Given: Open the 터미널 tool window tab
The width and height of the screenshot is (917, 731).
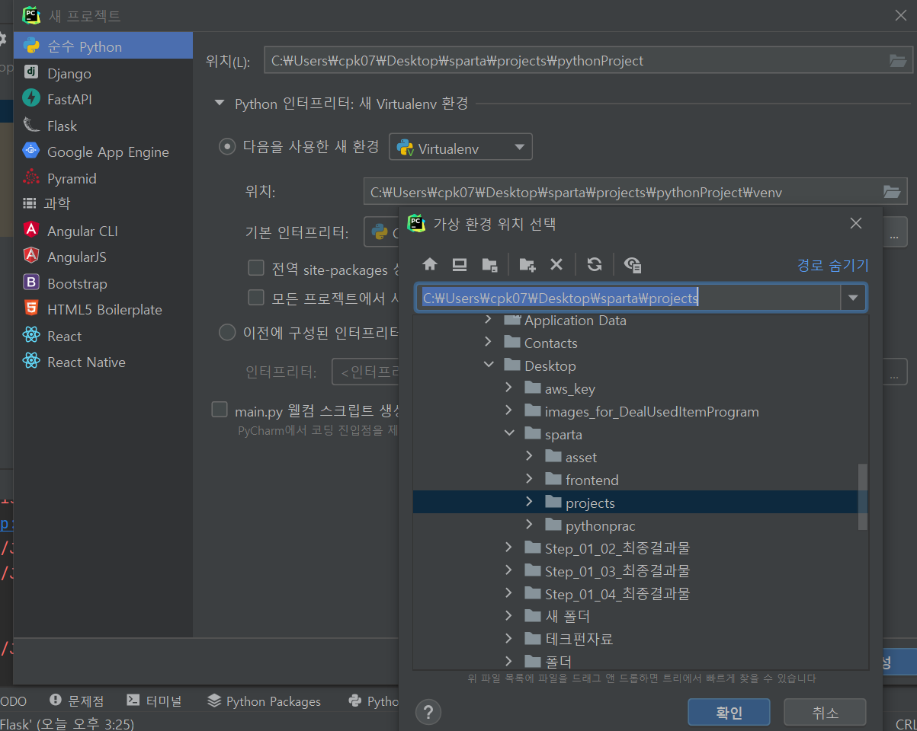Looking at the screenshot, I should 154,701.
